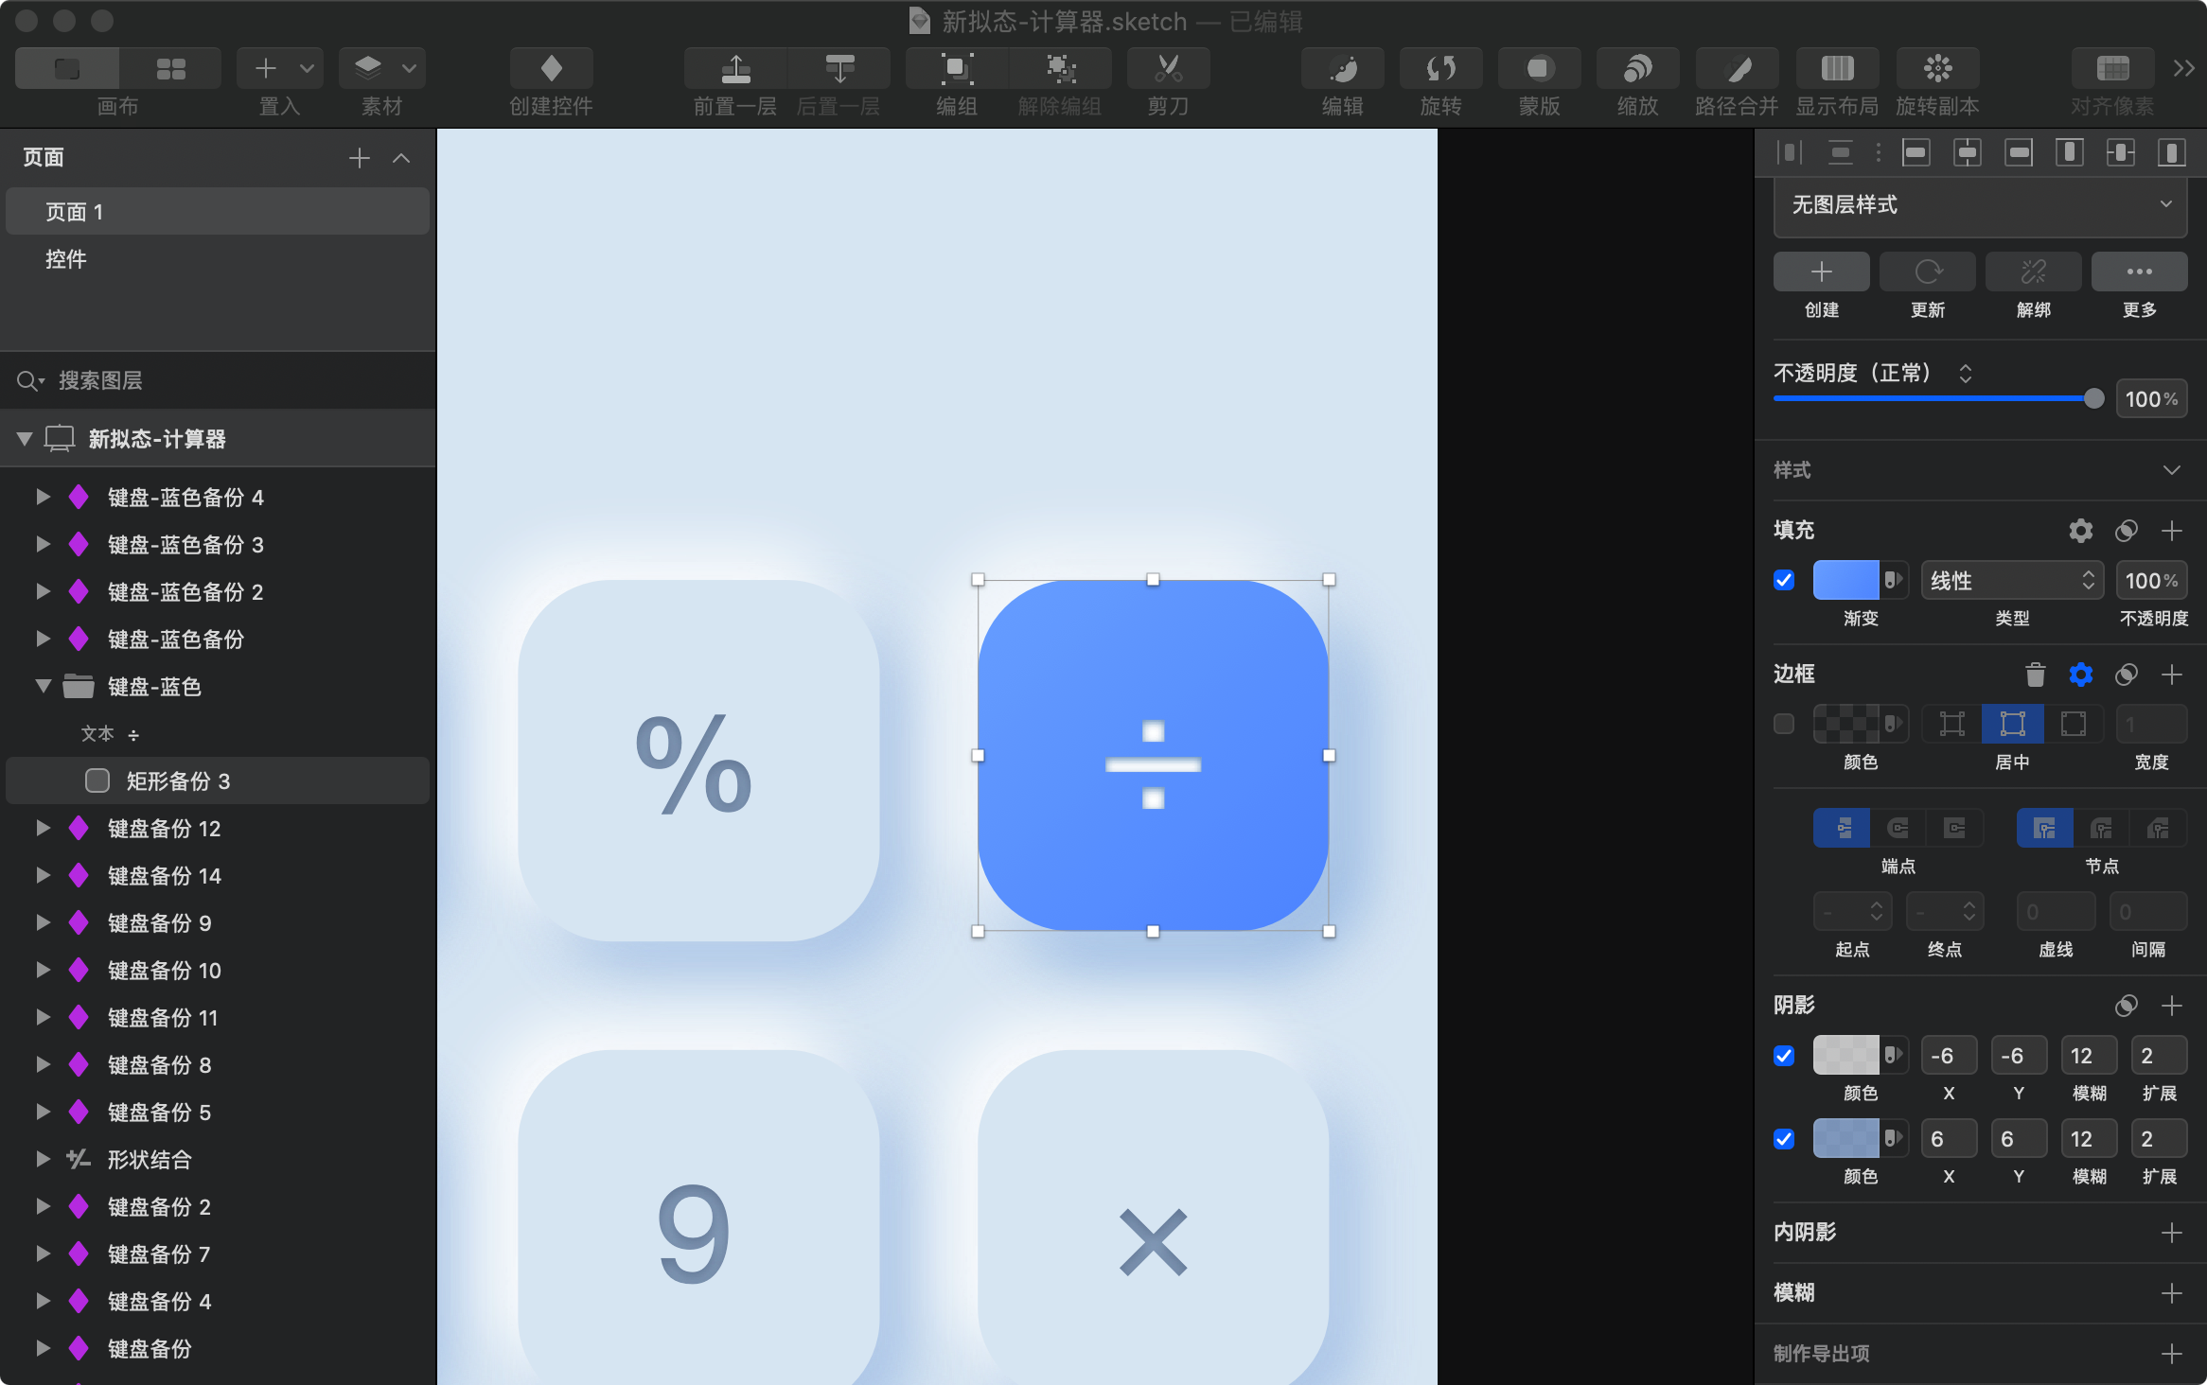2207x1385 pixels.
Task: Click the 更多 style button
Action: 2139,272
